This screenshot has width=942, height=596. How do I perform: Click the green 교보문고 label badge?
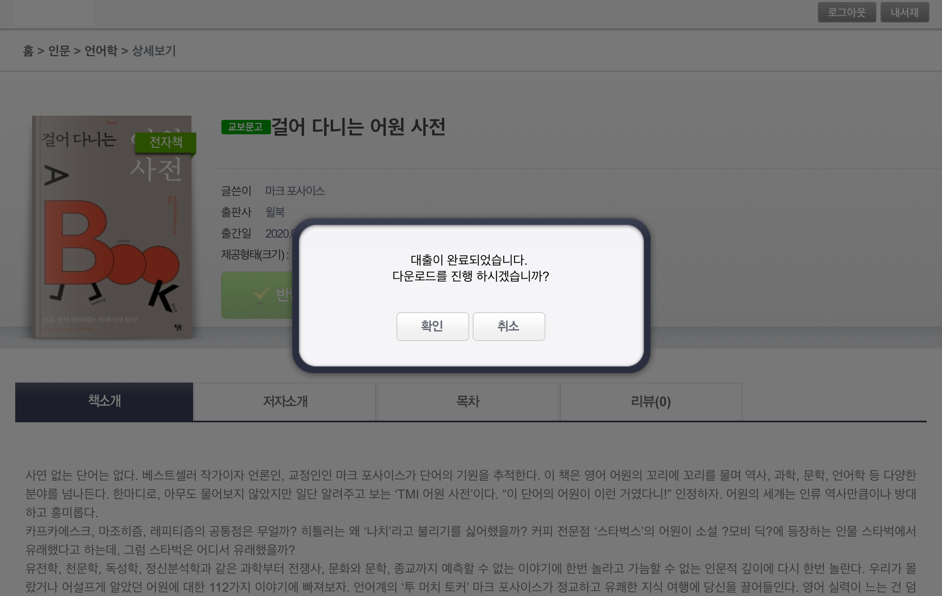pos(245,127)
